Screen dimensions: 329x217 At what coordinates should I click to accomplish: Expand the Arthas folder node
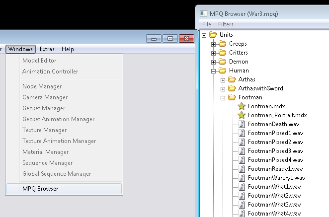click(x=223, y=80)
